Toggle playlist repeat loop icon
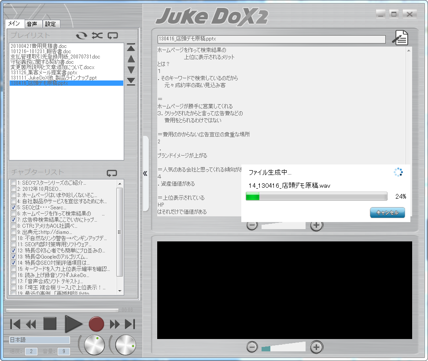The width and height of the screenshot is (428, 361). point(113,36)
